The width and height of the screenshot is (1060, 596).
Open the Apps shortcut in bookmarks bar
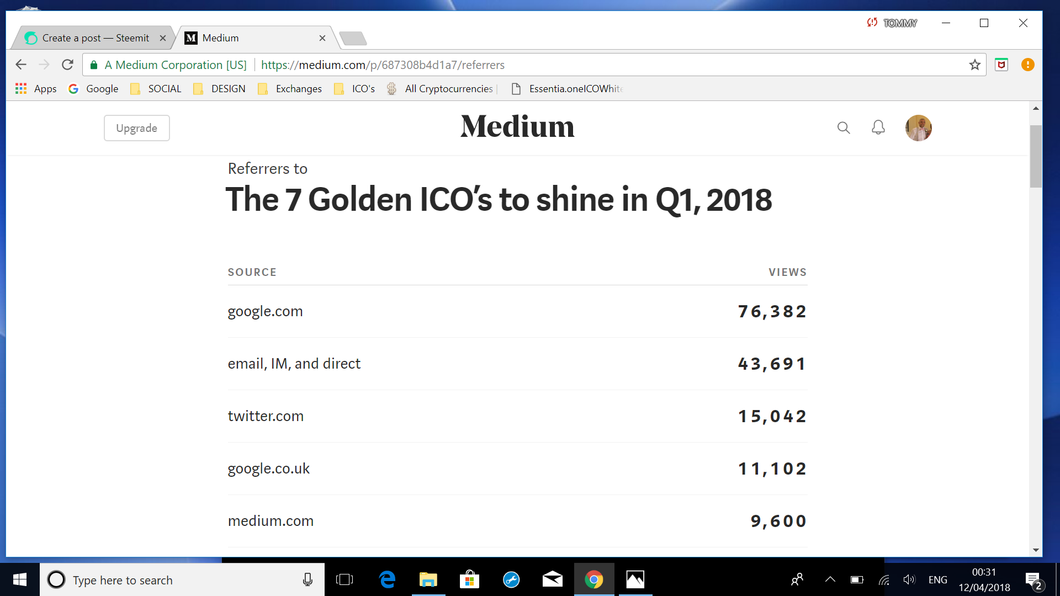point(36,89)
